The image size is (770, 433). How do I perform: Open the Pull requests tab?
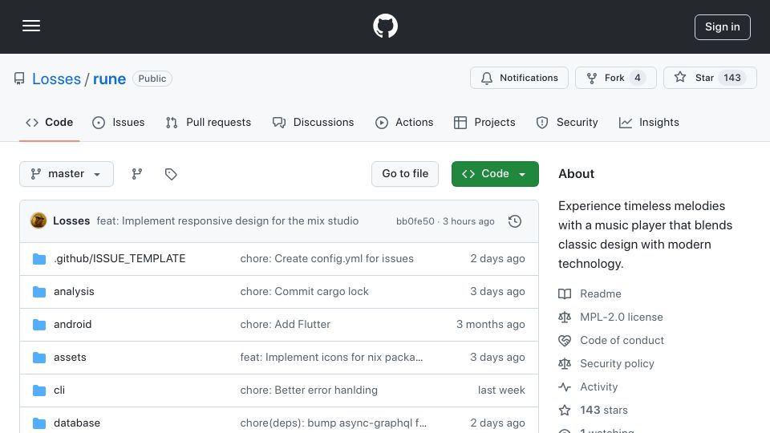[209, 122]
